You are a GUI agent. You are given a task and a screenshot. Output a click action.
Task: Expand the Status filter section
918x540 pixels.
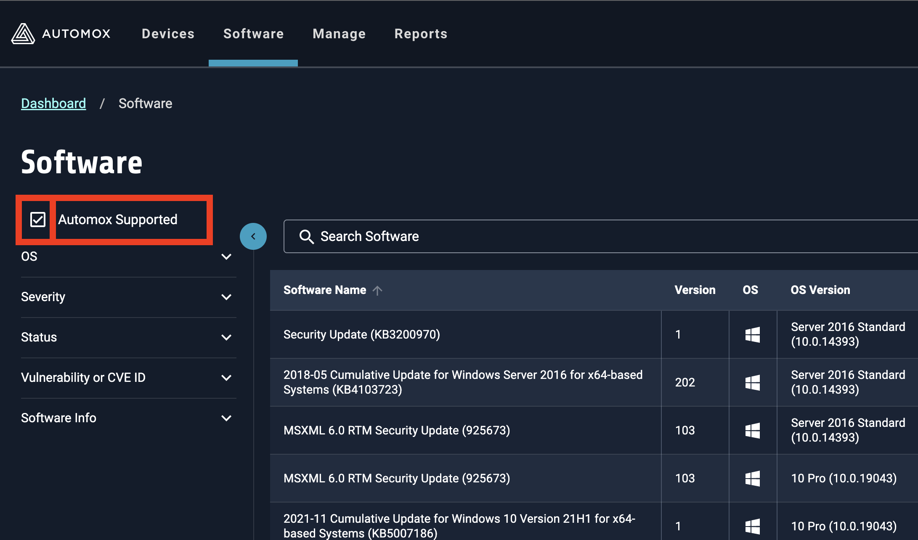(x=129, y=337)
